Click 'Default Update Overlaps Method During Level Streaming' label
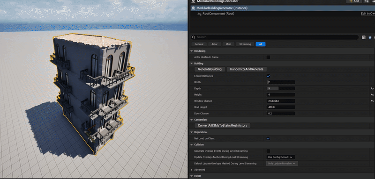The height and width of the screenshot is (179, 375). 225,164
